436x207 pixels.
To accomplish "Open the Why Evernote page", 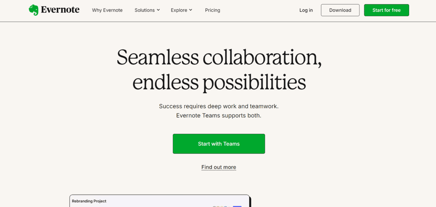I will pos(107,10).
